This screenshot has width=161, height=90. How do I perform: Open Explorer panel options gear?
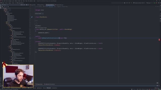pos(27,5)
